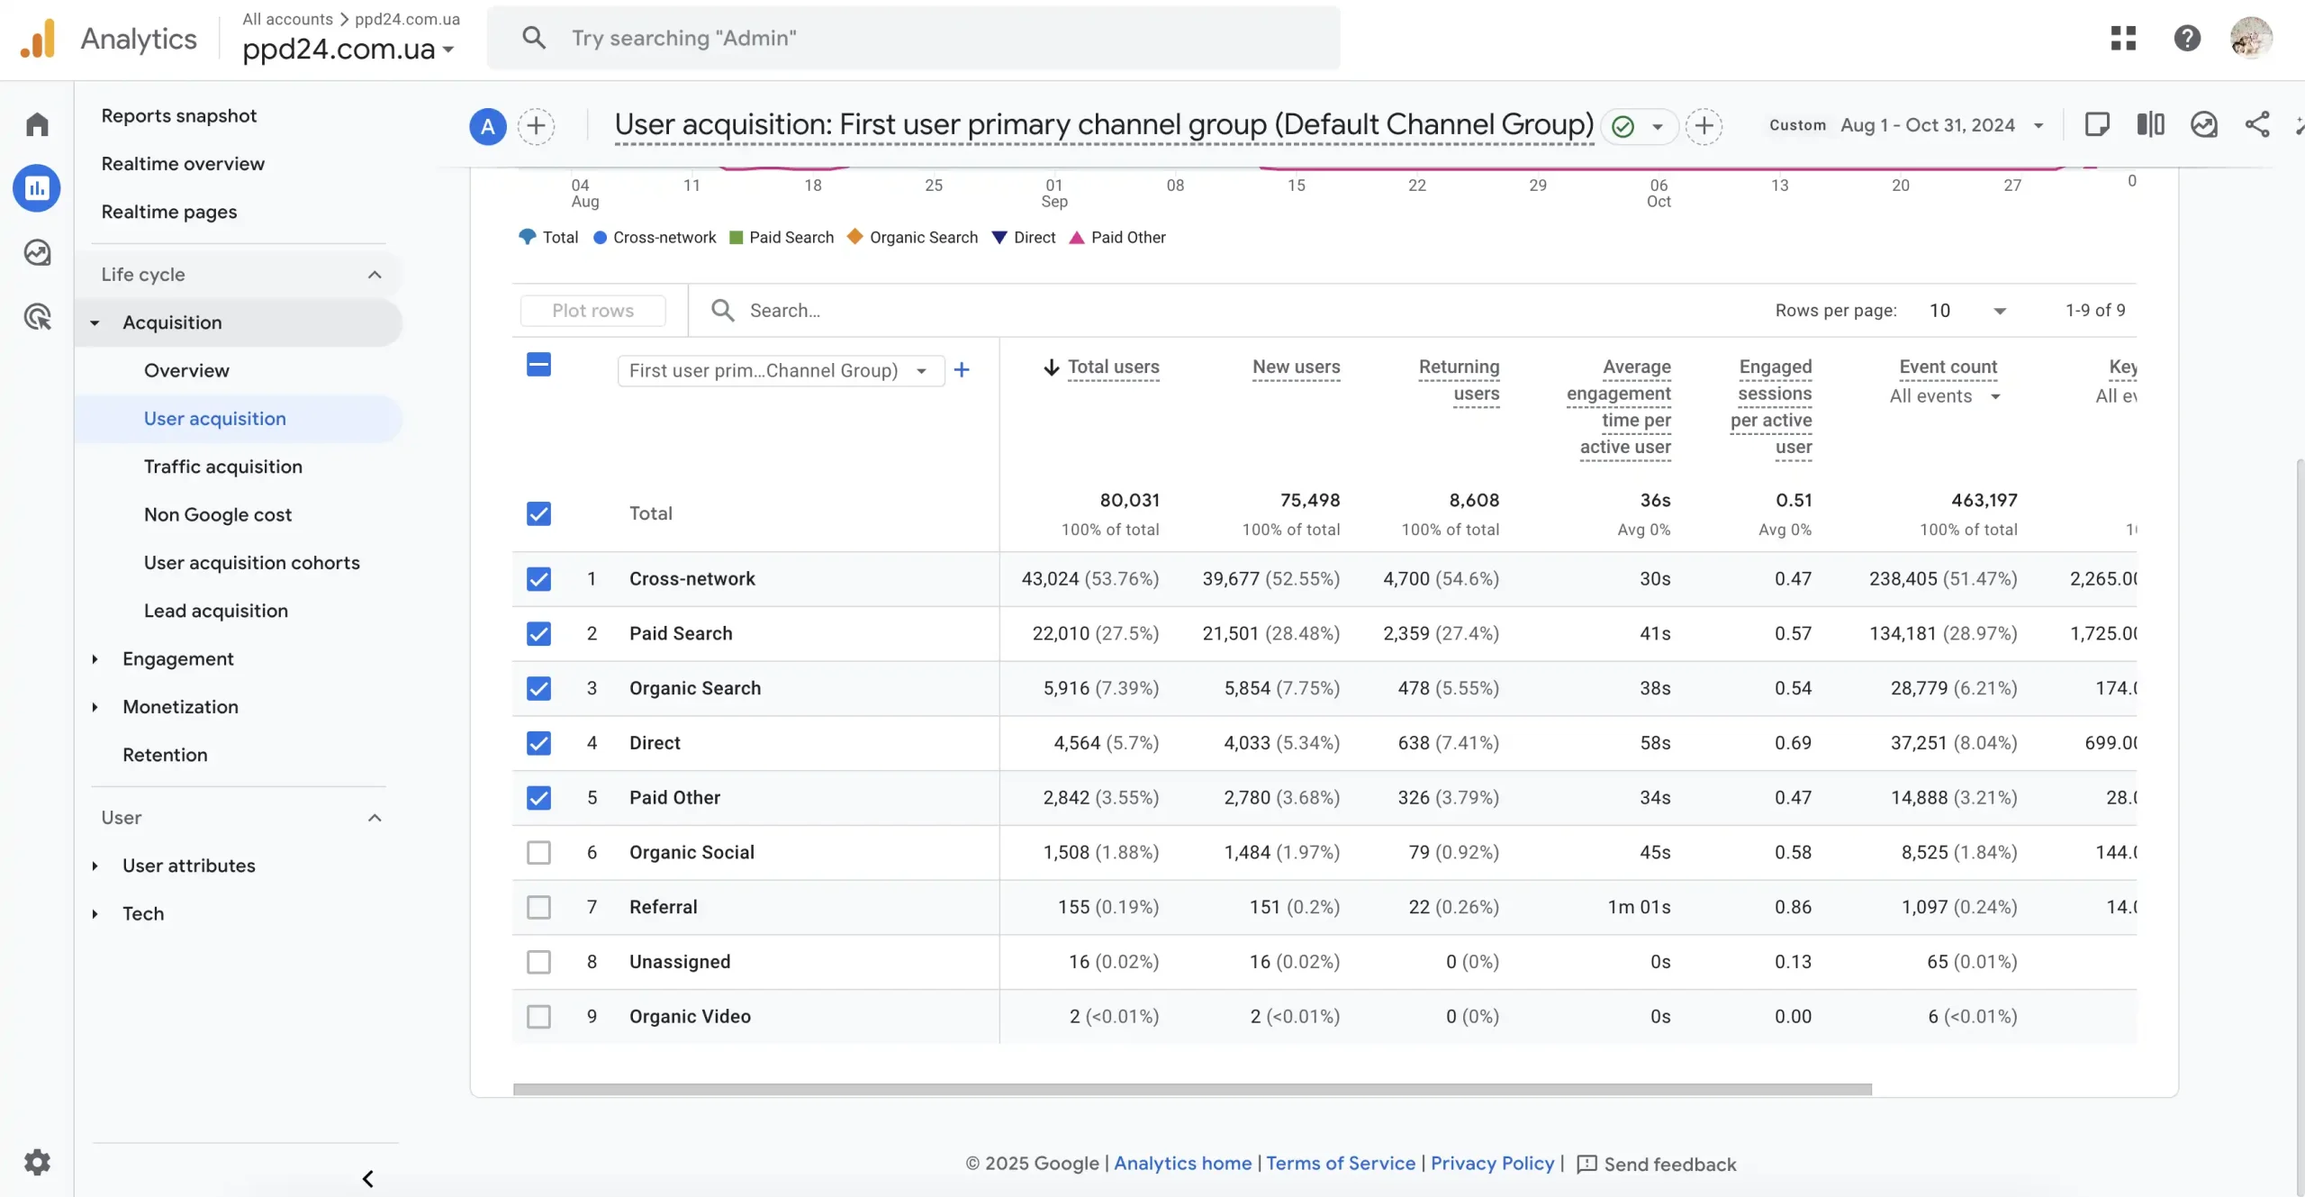Click the report status check icon
Viewport: 2305px width, 1197px height.
[1623, 126]
